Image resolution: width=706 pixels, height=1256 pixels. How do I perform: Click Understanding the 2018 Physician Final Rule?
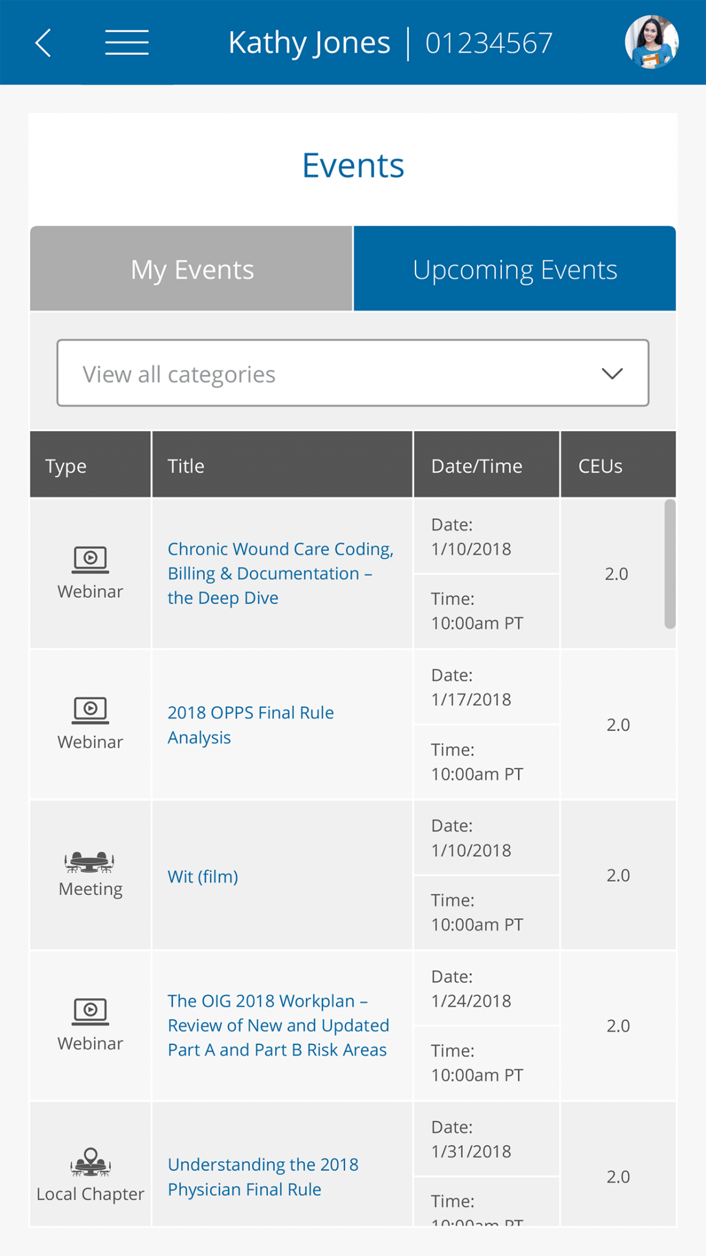263,1177
